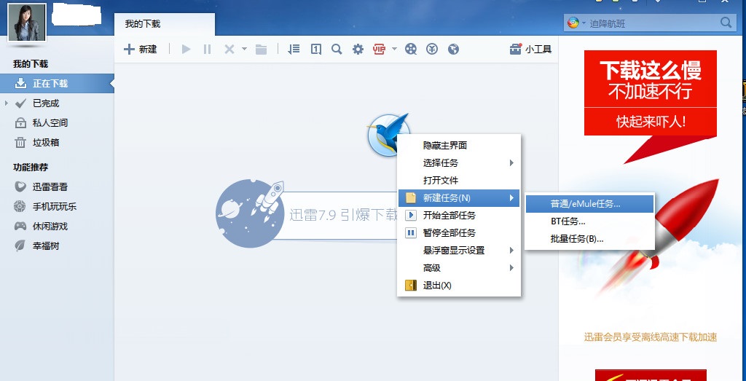The image size is (746, 381).
Task: Open the delete options dropdown arrow
Action: (x=244, y=49)
